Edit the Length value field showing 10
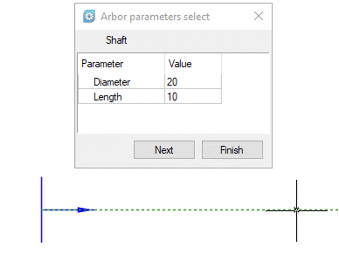Image resolution: width=339 pixels, height=261 pixels. 193,96
